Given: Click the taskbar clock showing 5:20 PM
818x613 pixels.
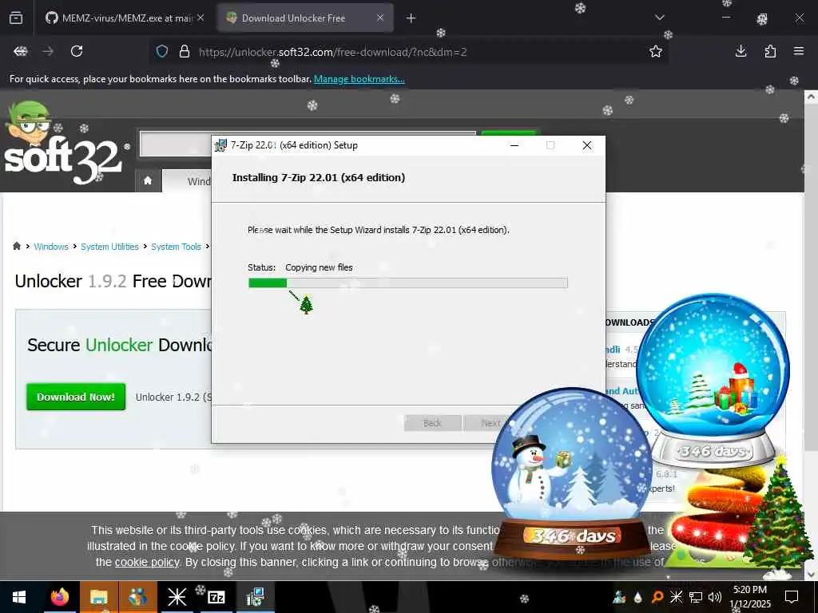Looking at the screenshot, I should pos(750,597).
